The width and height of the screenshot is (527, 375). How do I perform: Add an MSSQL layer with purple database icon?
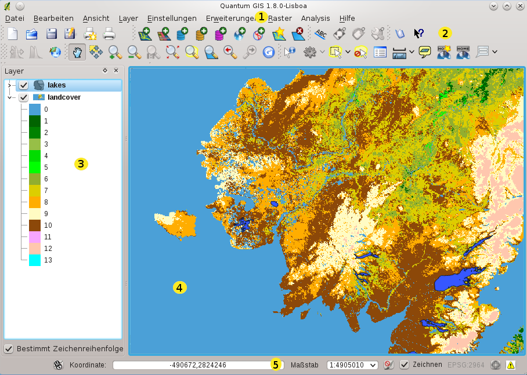pyautogui.click(x=220, y=34)
